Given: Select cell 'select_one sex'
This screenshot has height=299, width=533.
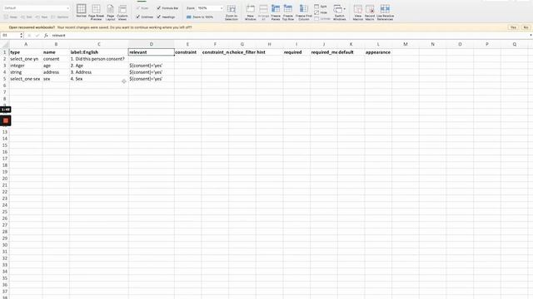Looking at the screenshot, I should 26,79.
